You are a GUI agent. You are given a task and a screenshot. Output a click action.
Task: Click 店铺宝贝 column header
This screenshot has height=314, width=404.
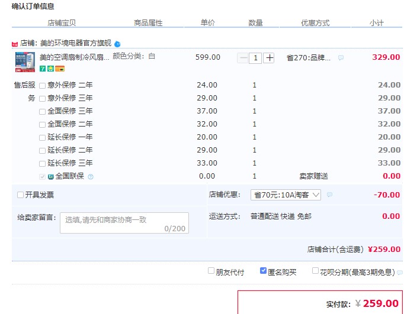(62, 23)
